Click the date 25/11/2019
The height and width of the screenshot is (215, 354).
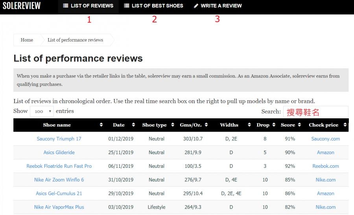[x=121, y=153]
